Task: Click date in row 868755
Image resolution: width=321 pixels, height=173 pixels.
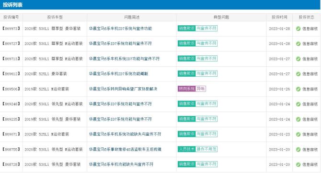Action: coord(279,149)
